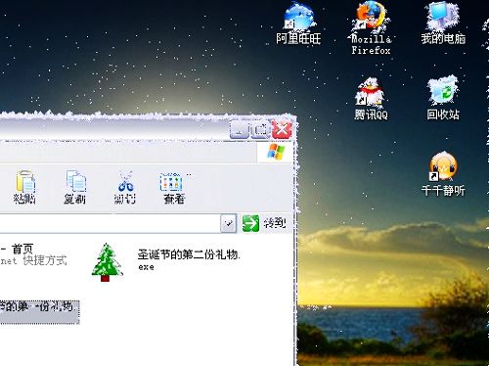Screen dimensions: 489x366
Task: Select the highlighted 第一份礼物 file item
Action: pos(39,311)
